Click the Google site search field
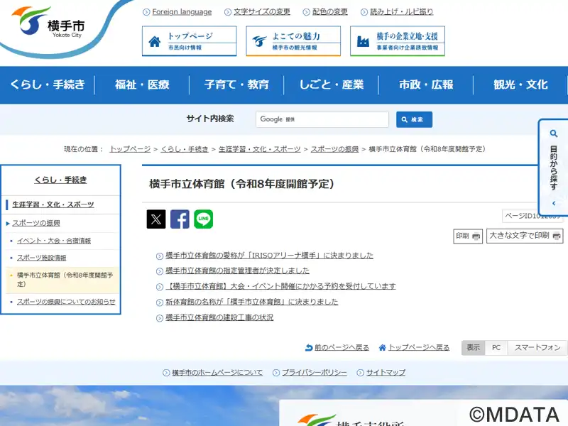Viewport: 568px width, 426px height. (322, 119)
